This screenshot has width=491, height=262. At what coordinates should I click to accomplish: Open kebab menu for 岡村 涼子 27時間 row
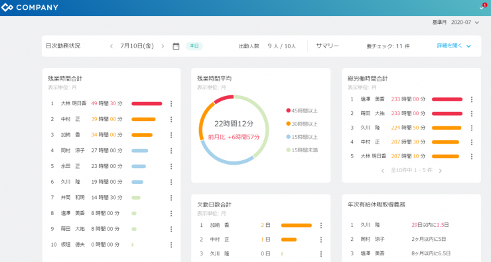[171, 150]
